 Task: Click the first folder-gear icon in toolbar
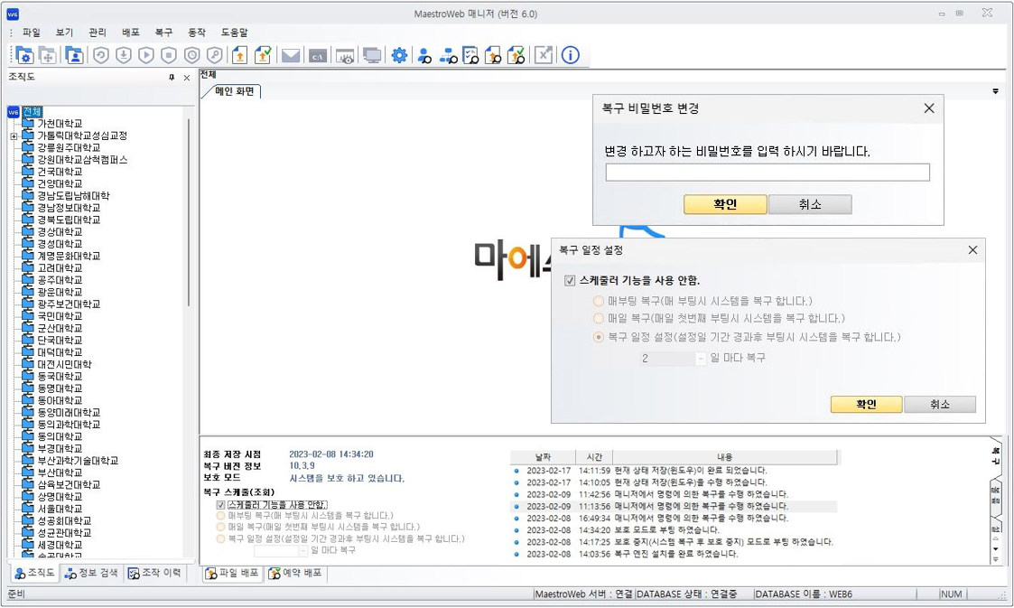(x=23, y=55)
